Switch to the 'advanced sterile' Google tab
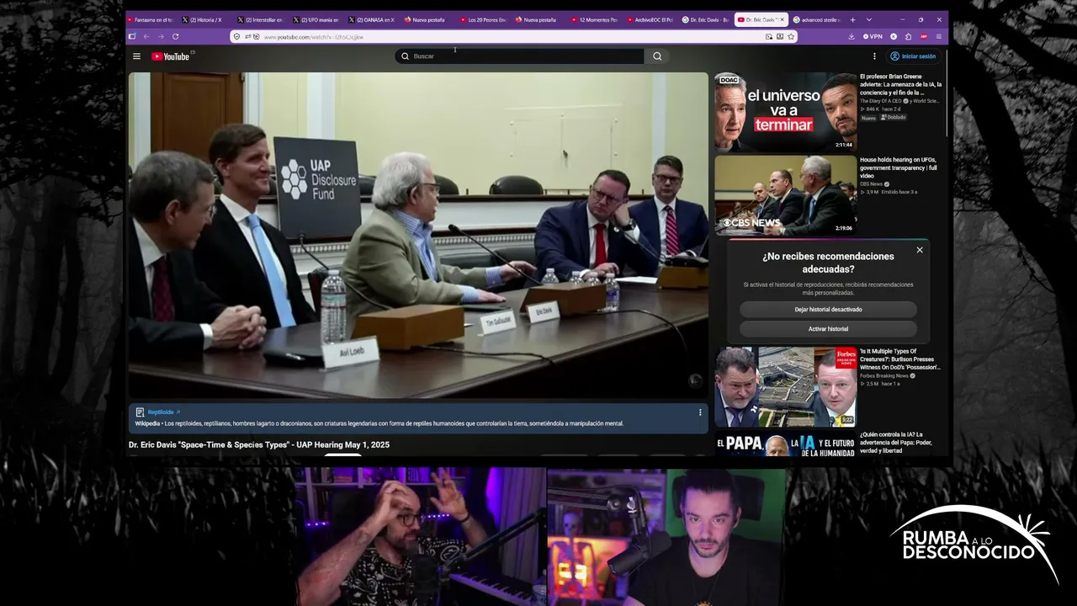1077x606 pixels. click(816, 19)
